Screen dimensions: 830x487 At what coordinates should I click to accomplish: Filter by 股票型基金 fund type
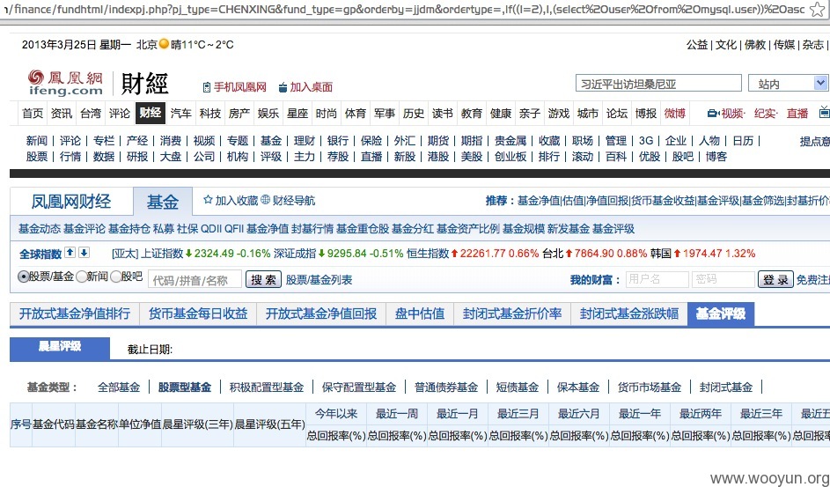[x=185, y=387]
